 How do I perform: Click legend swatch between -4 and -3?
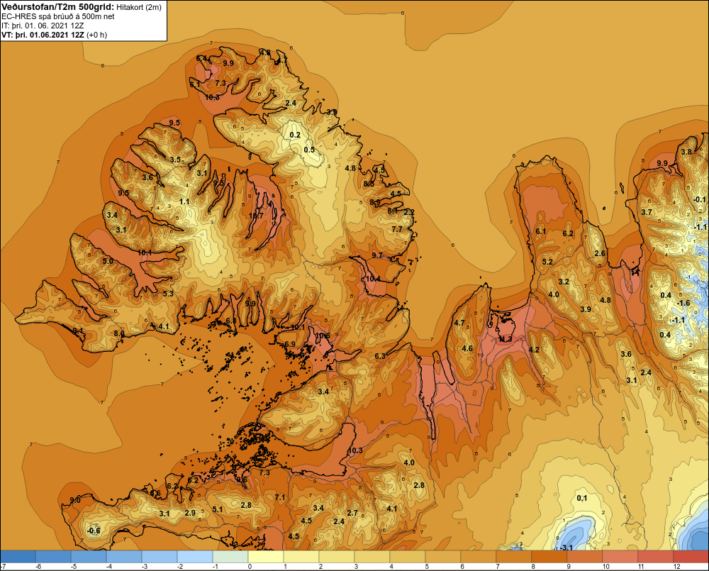tap(124, 557)
